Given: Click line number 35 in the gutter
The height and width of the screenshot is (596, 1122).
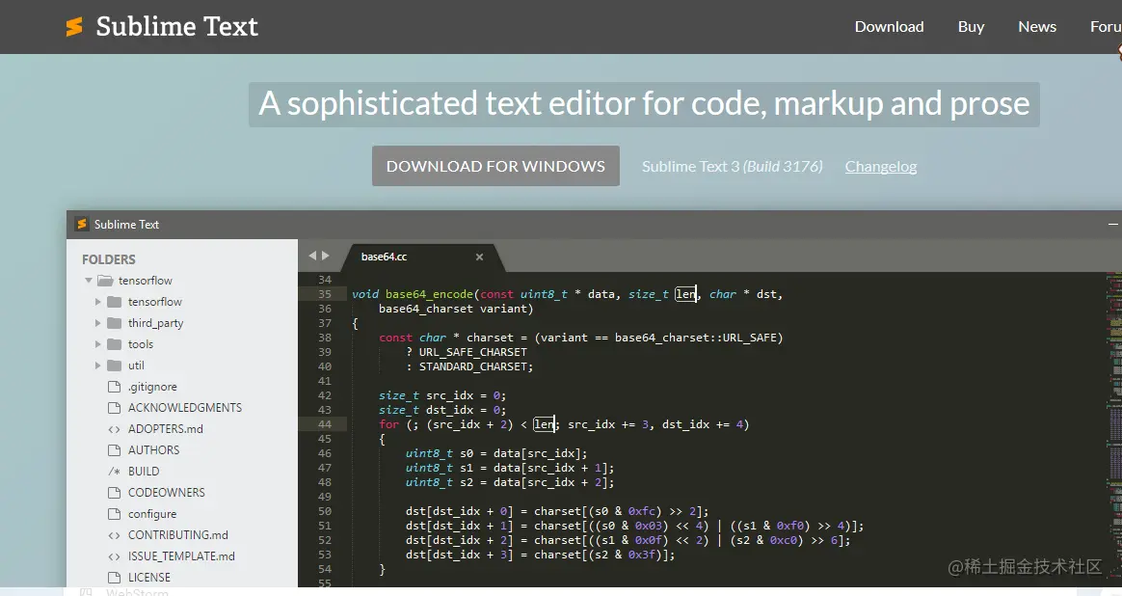Looking at the screenshot, I should (x=325, y=294).
